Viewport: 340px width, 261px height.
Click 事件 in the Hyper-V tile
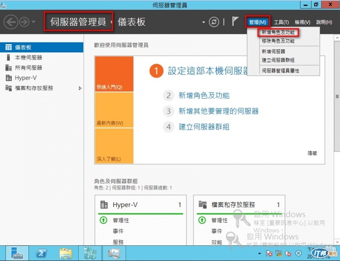(x=118, y=231)
